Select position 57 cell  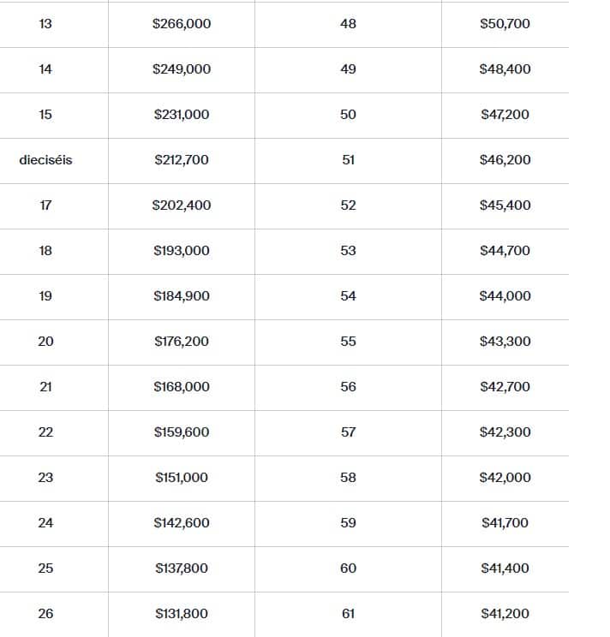coord(348,432)
